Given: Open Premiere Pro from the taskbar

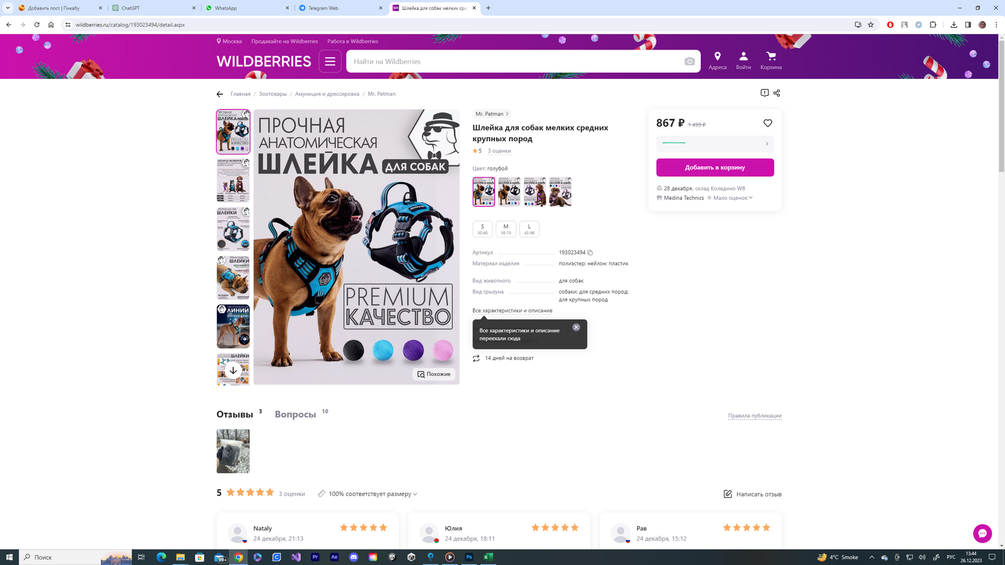Looking at the screenshot, I should (315, 557).
